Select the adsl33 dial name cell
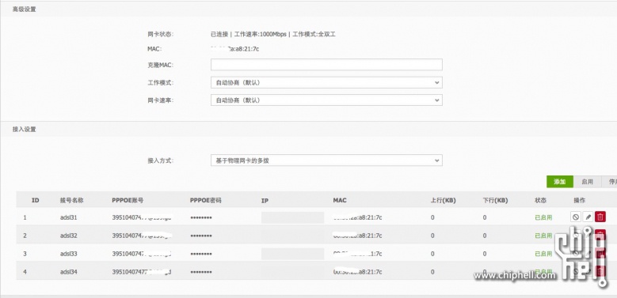The image size is (617, 298). pos(68,254)
